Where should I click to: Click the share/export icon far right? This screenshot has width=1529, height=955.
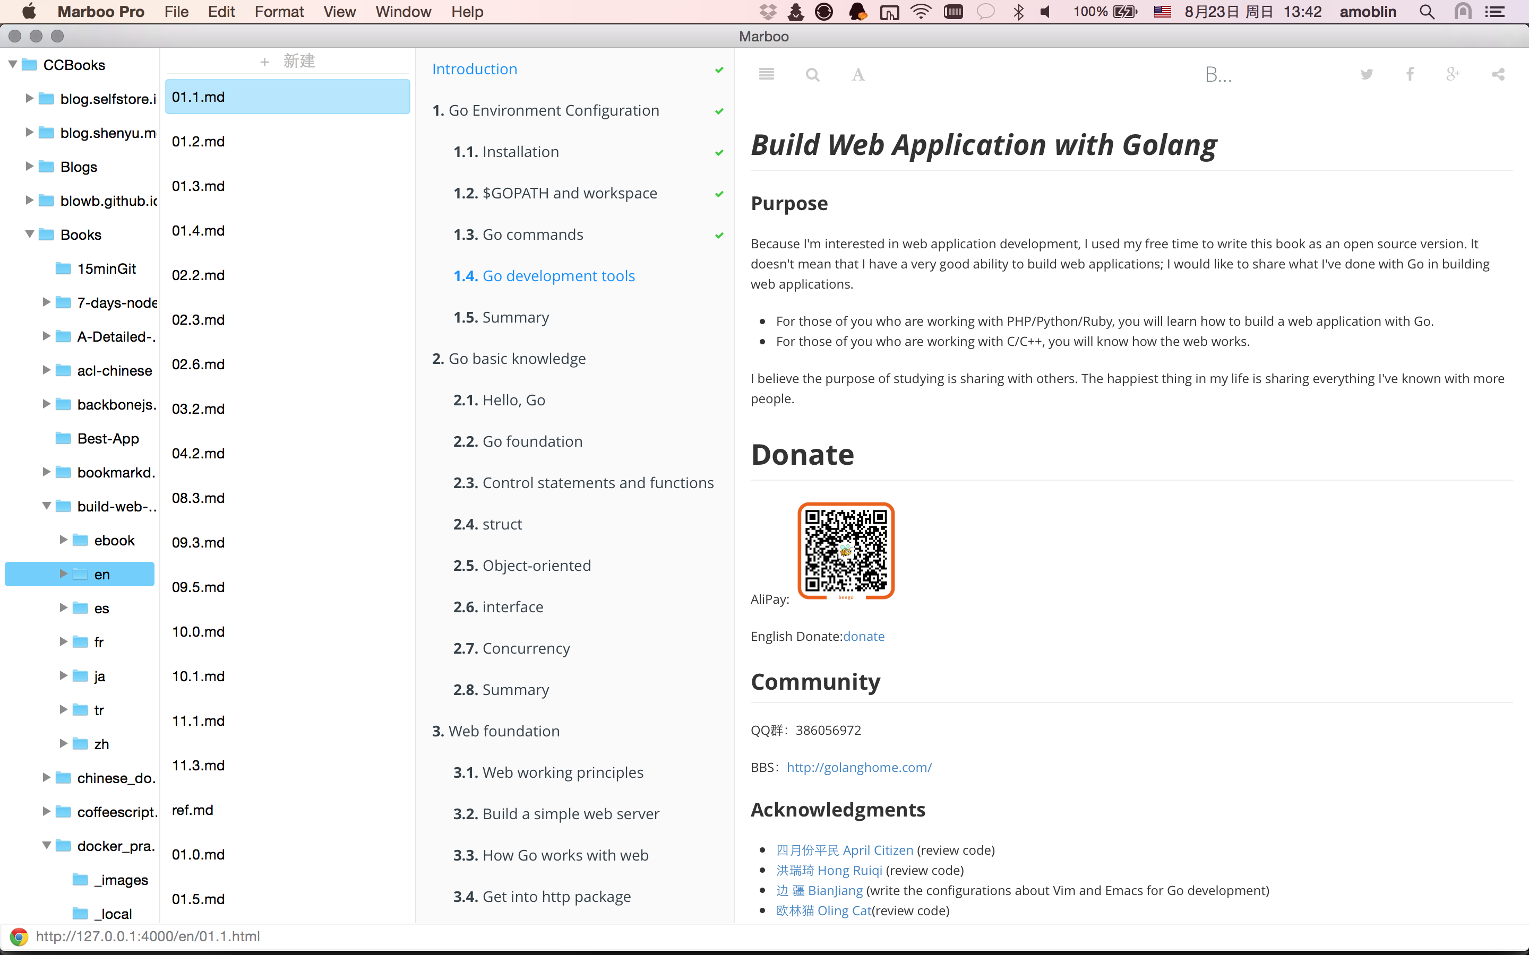point(1498,74)
